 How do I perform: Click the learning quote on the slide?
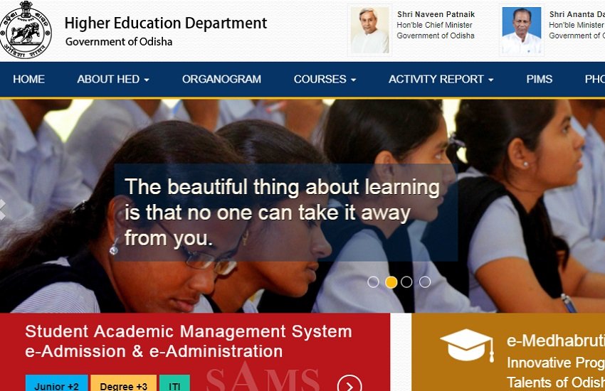tap(282, 213)
